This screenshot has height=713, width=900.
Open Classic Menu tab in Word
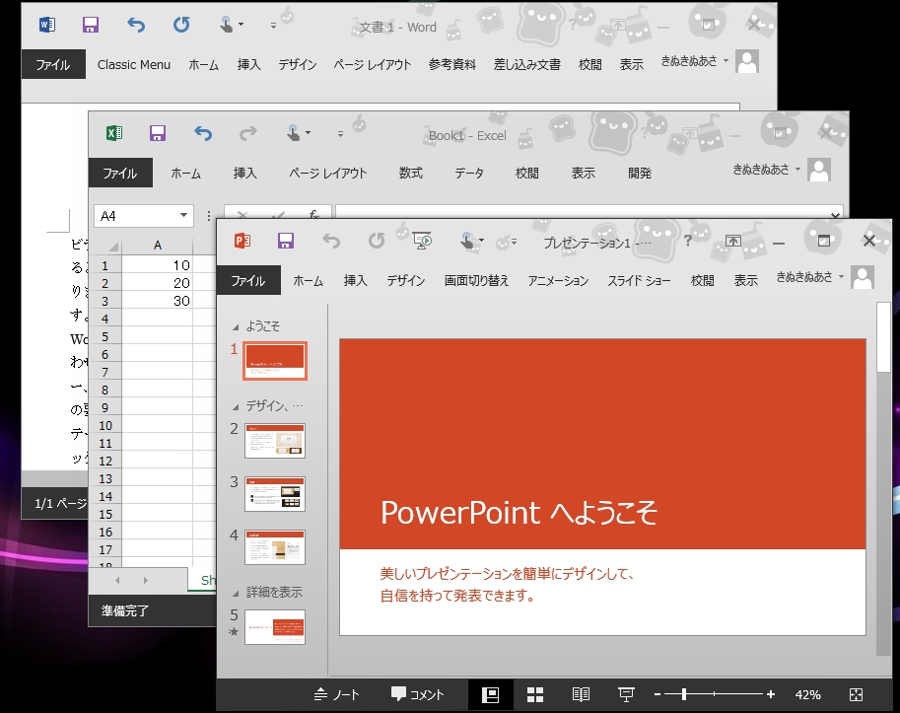coord(134,64)
